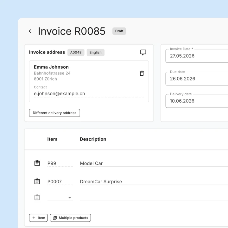Click the 8001 Zürich address line

tap(45, 79)
